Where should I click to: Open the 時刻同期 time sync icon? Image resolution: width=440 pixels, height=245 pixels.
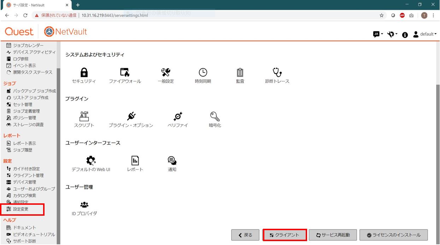pyautogui.click(x=203, y=72)
